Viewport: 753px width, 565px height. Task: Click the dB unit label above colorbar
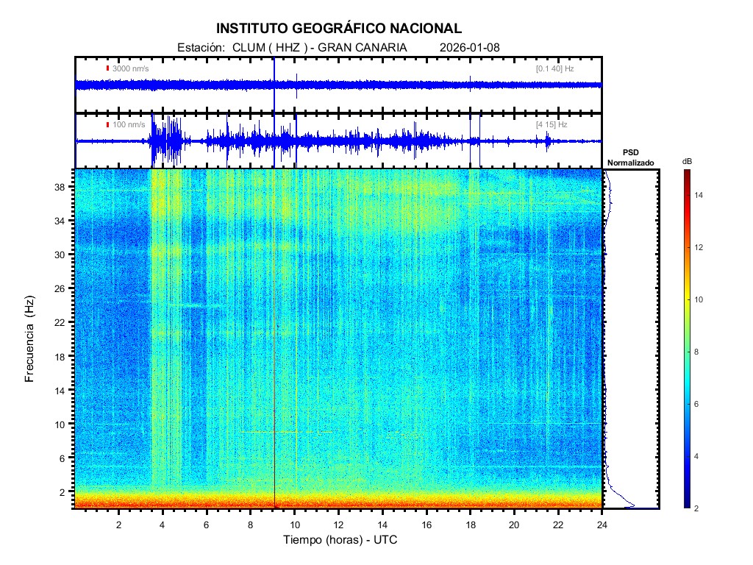686,160
